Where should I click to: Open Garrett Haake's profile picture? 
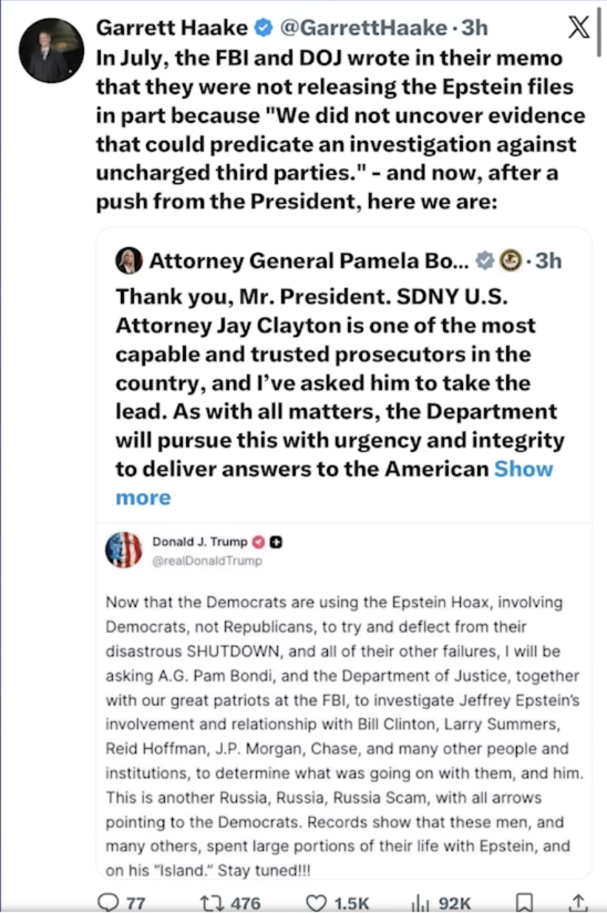[x=52, y=51]
